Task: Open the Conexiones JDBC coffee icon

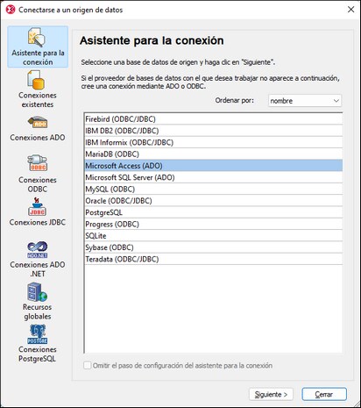Action: (x=37, y=206)
